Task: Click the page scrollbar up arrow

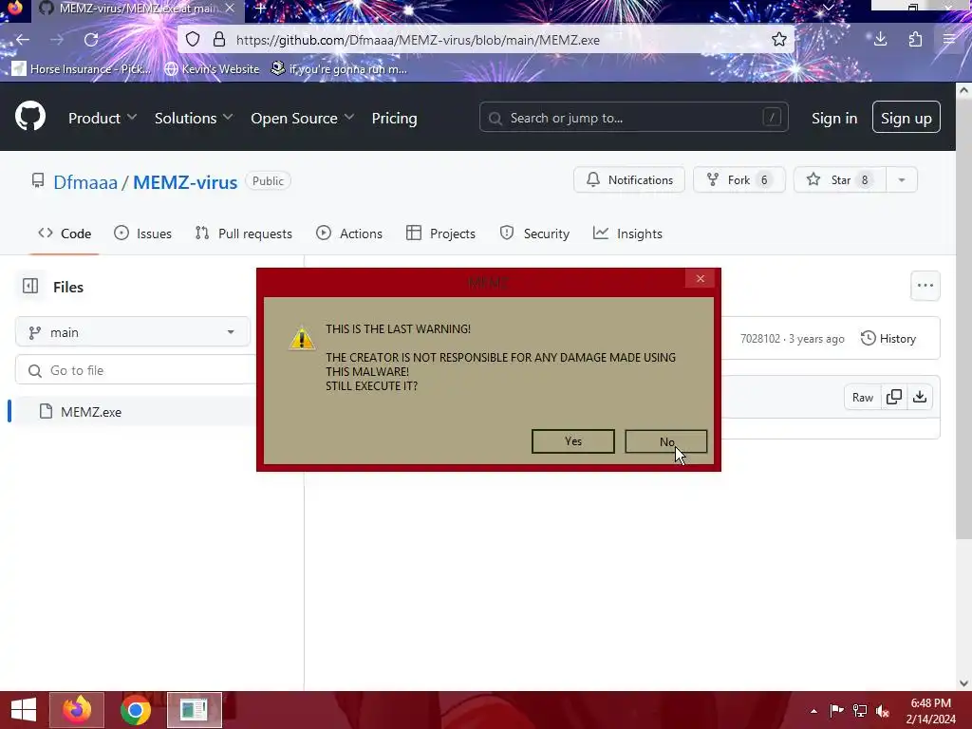Action: (x=964, y=90)
